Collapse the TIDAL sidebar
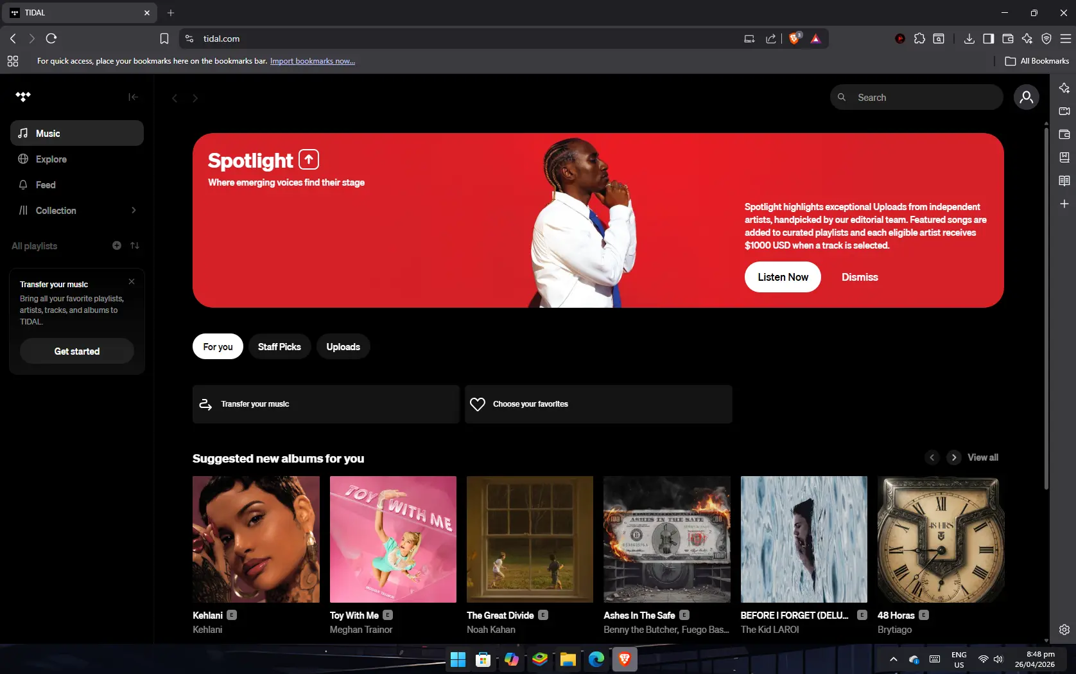This screenshot has width=1076, height=674. coord(133,97)
